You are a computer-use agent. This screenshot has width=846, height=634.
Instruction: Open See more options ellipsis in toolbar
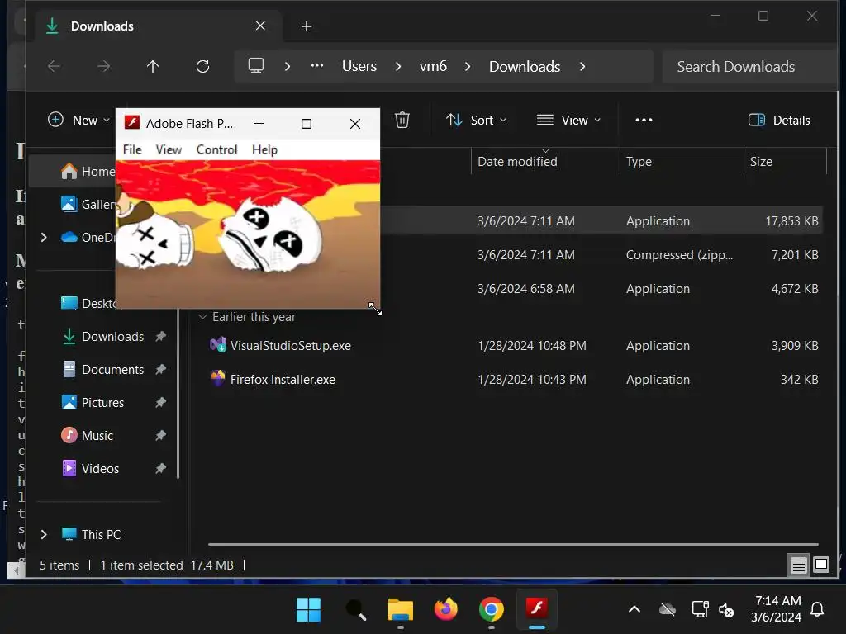click(644, 120)
